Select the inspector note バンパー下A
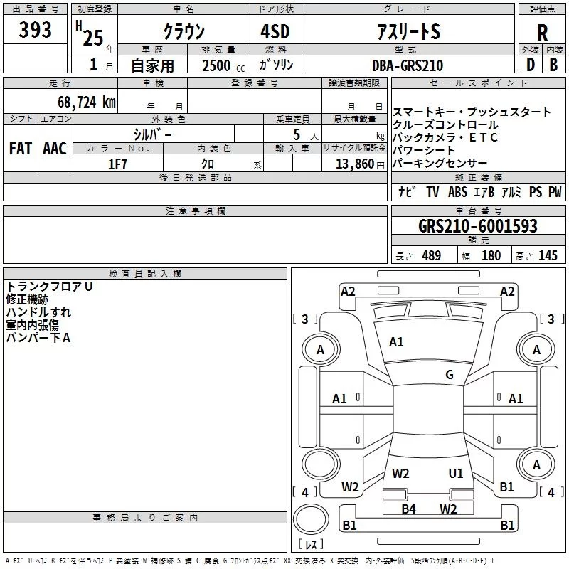This screenshot has height=569, width=569. click(38, 338)
